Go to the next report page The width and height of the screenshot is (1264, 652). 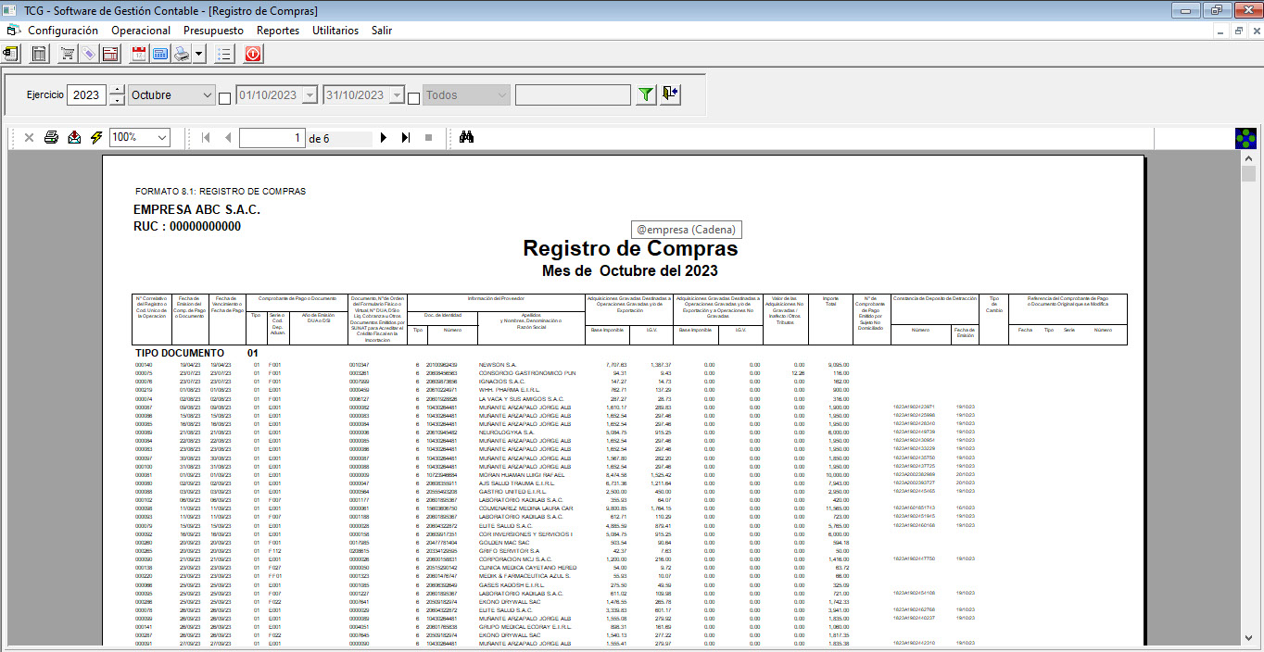click(384, 137)
